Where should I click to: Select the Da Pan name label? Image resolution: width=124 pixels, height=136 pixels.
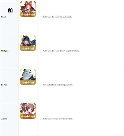pos(4,85)
